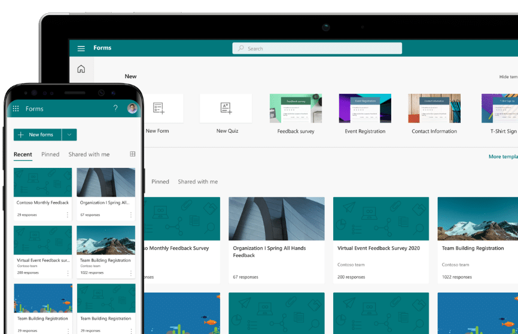Screen dimensions: 518x334
Task: Open the Contact Information template thumbnail
Action: coord(434,108)
